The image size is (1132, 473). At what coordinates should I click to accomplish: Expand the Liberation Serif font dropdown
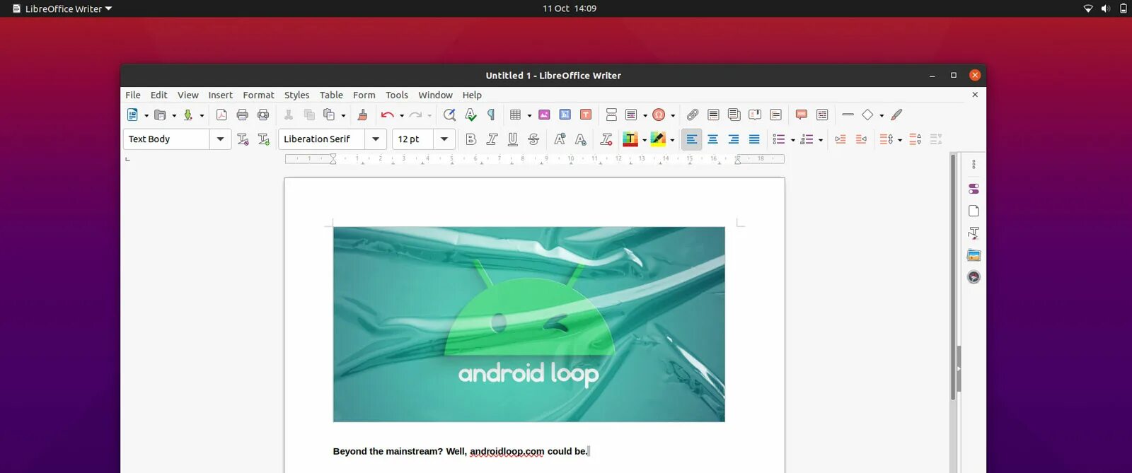pyautogui.click(x=376, y=139)
